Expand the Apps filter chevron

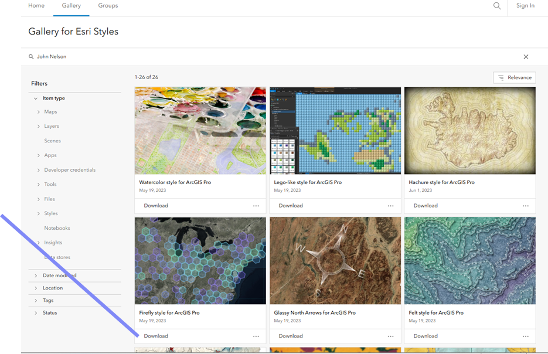pyautogui.click(x=39, y=155)
